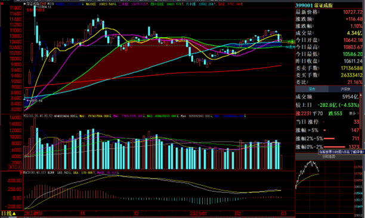This screenshot has width=365, height=218.
Task: Switch to the 沪深京 tab
Action: pyautogui.click(x=345, y=89)
